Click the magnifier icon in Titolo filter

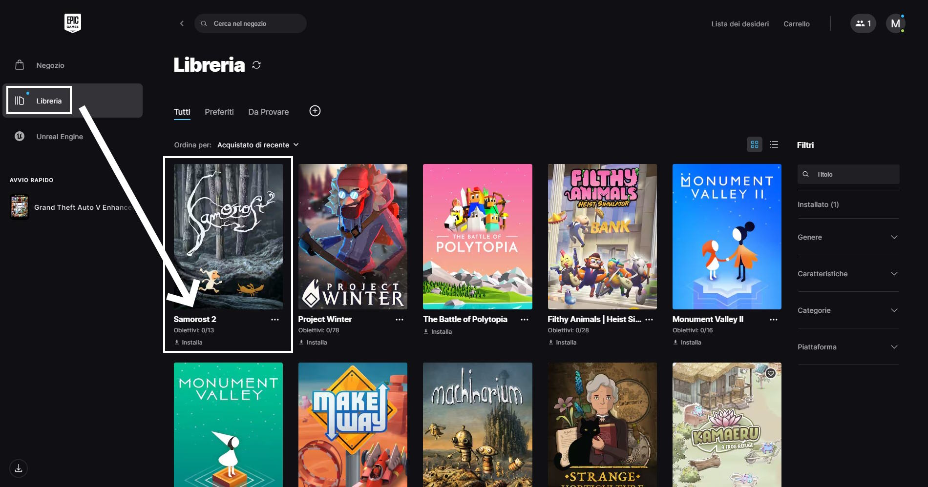(x=806, y=174)
